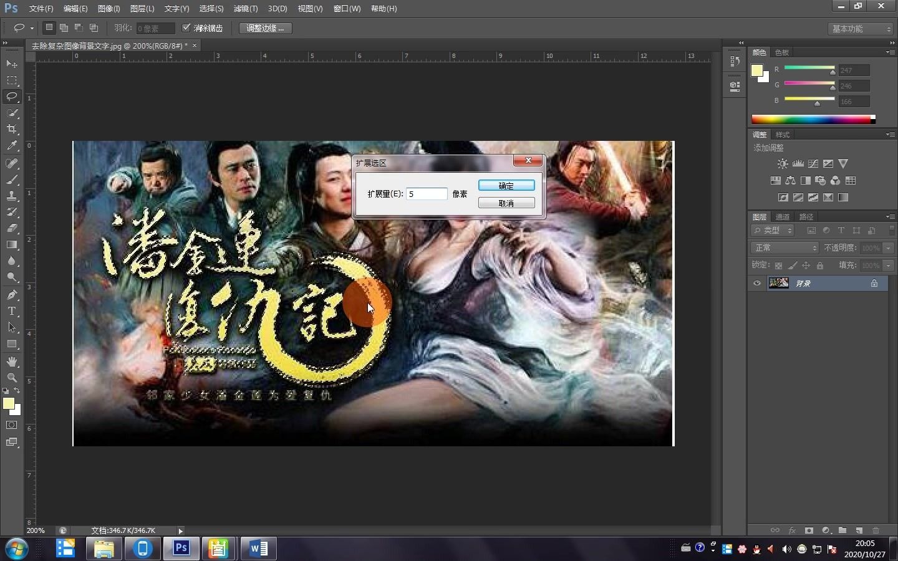Click 确定 in the expand selection dialog
898x561 pixels.
pyautogui.click(x=506, y=186)
